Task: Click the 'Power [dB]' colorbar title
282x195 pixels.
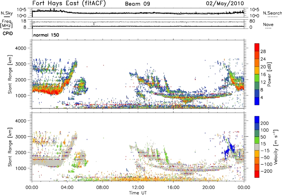Action: point(269,74)
